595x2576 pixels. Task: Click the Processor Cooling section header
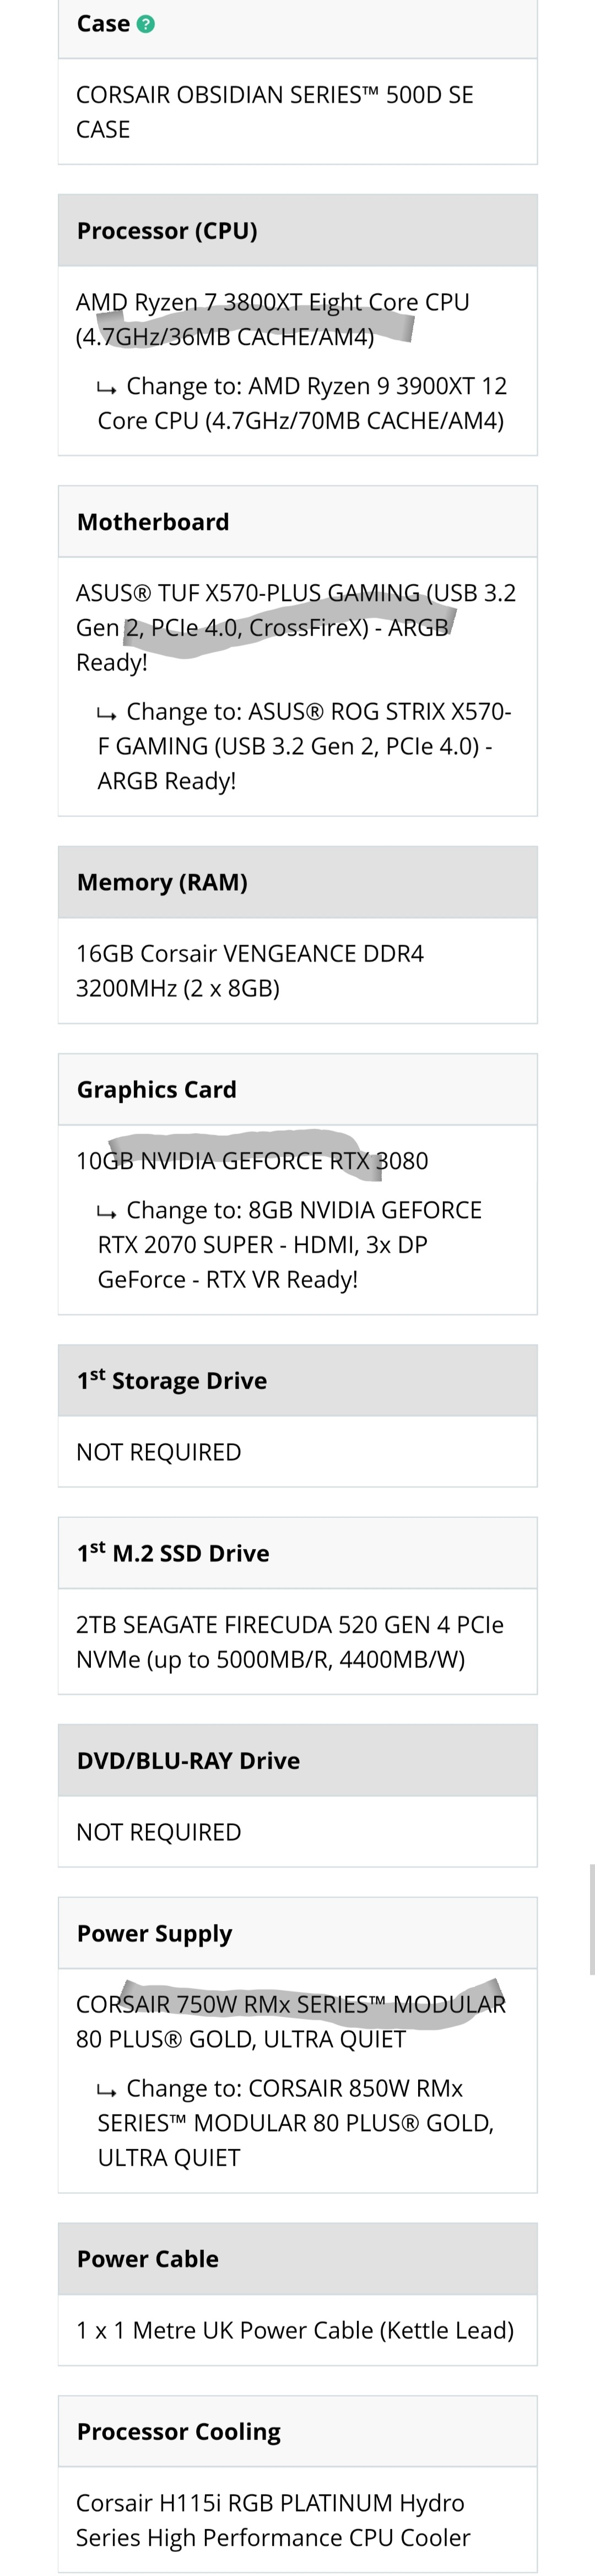coord(298,2432)
